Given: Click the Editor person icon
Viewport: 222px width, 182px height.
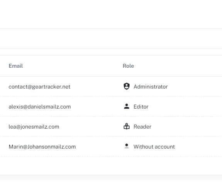Looking at the screenshot, I should (127, 106).
